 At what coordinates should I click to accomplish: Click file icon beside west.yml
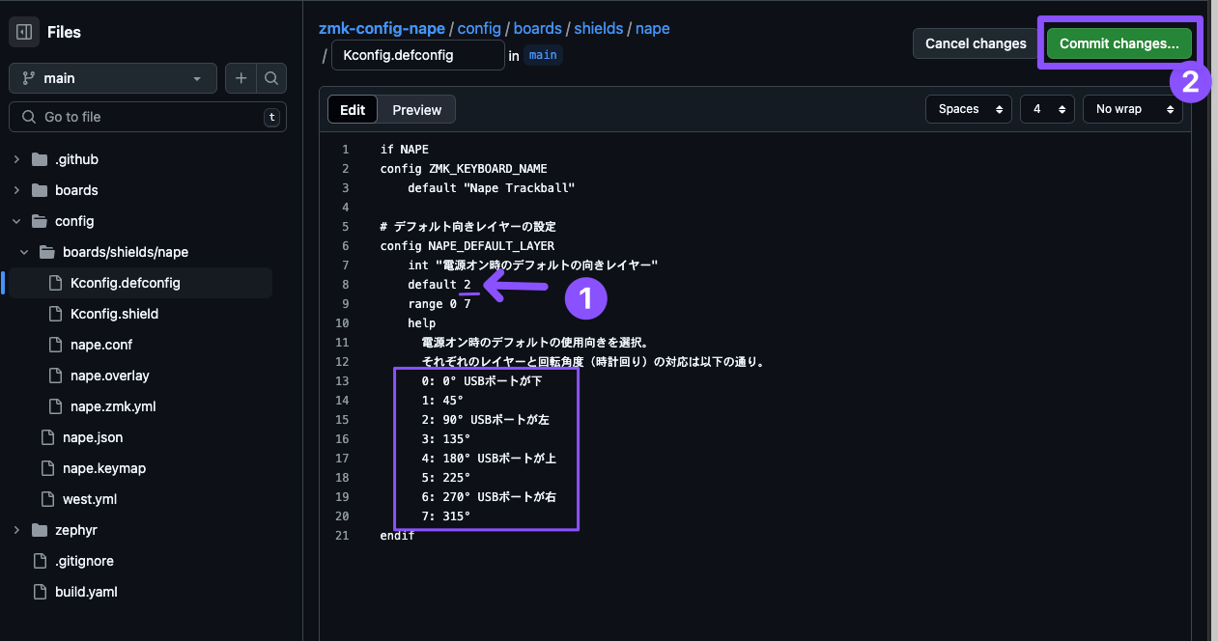47,499
